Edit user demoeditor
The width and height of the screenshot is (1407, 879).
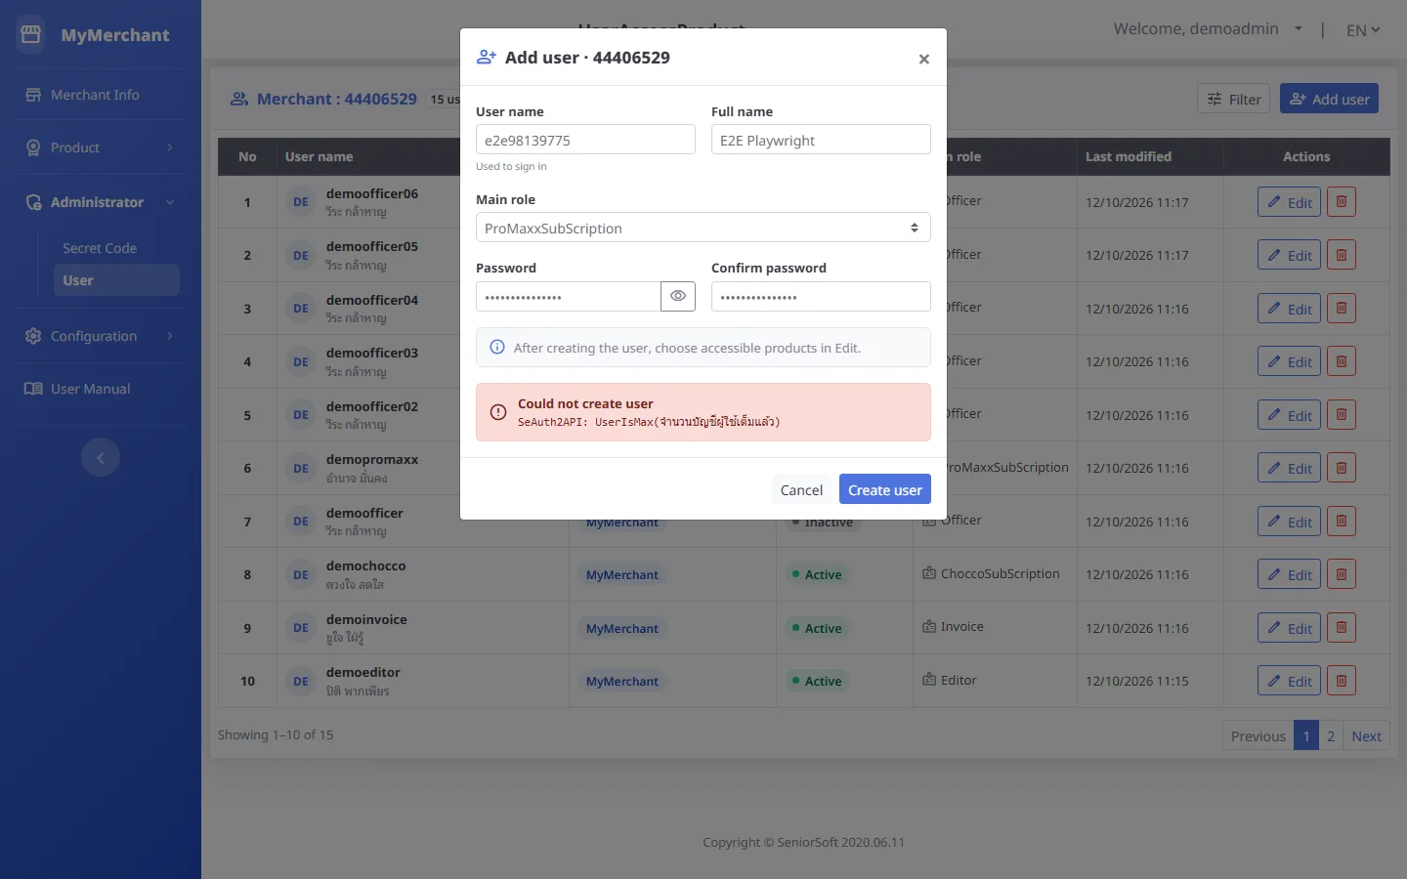(1289, 681)
